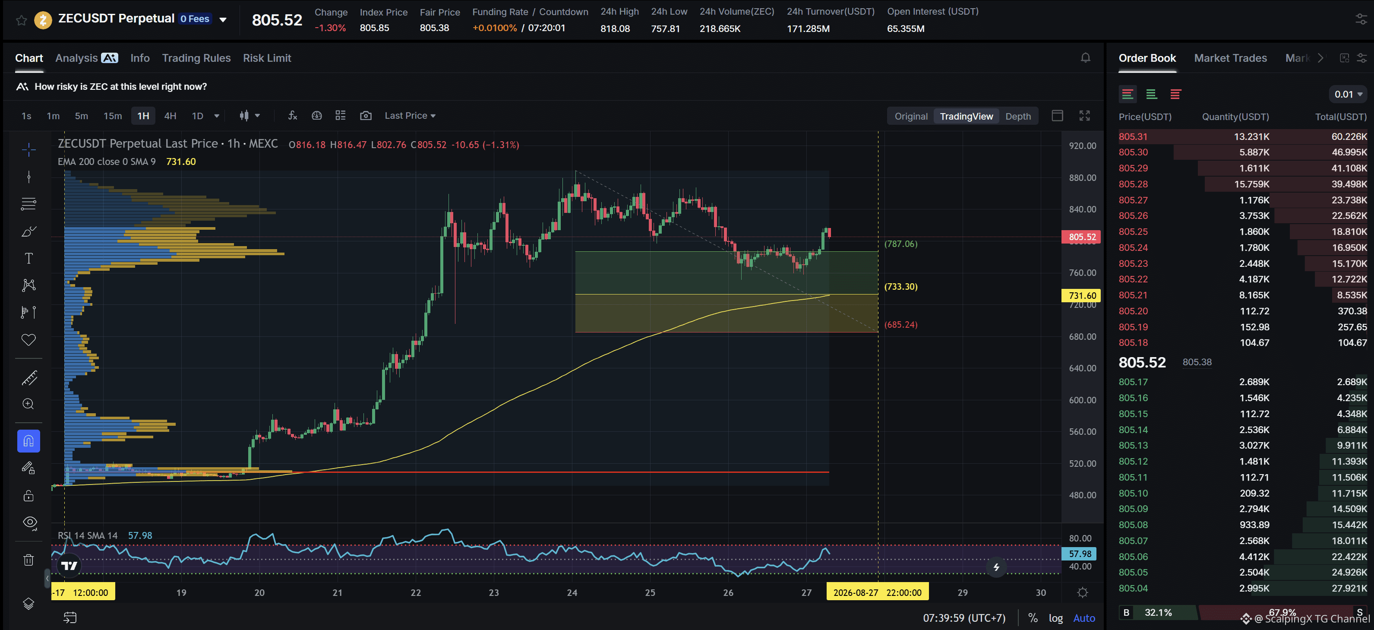Switch to Market Trades tab

pyautogui.click(x=1230, y=57)
